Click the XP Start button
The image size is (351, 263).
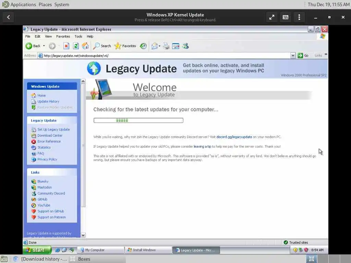[37, 250]
